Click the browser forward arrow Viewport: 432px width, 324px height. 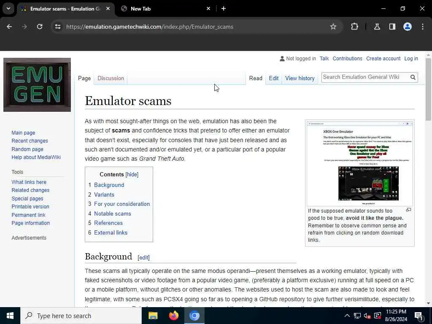pos(24,27)
